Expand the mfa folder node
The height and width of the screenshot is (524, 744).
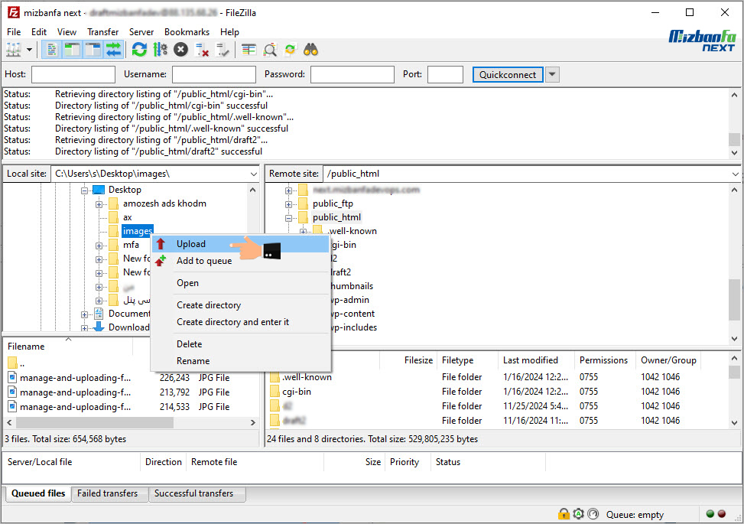99,246
